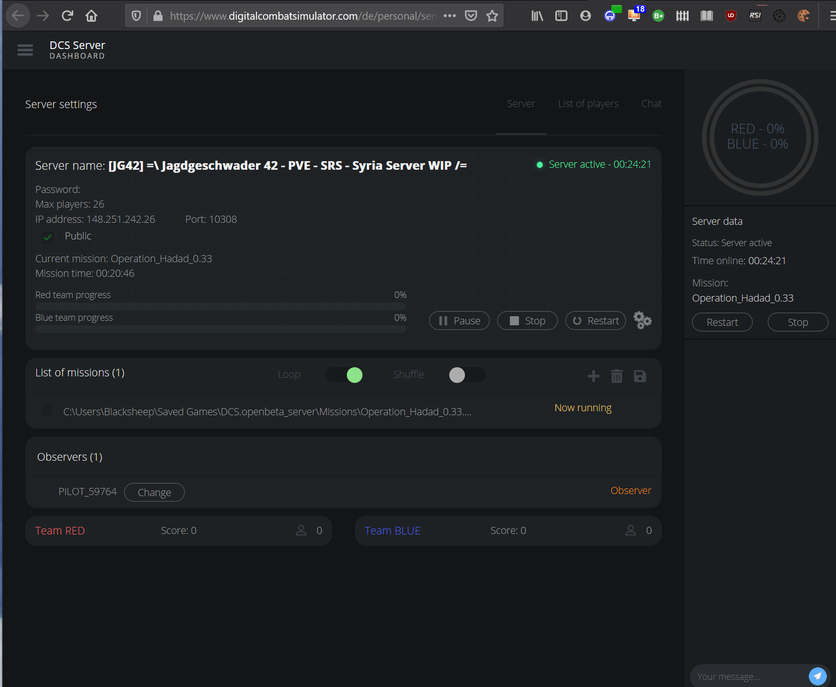Expand the Team BLUE panel
The height and width of the screenshot is (687, 836).
coord(508,531)
